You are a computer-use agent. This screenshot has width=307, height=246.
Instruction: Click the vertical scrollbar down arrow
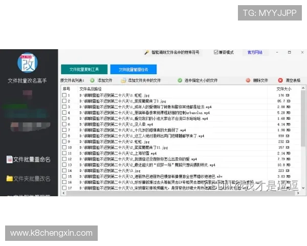[x=303, y=188]
